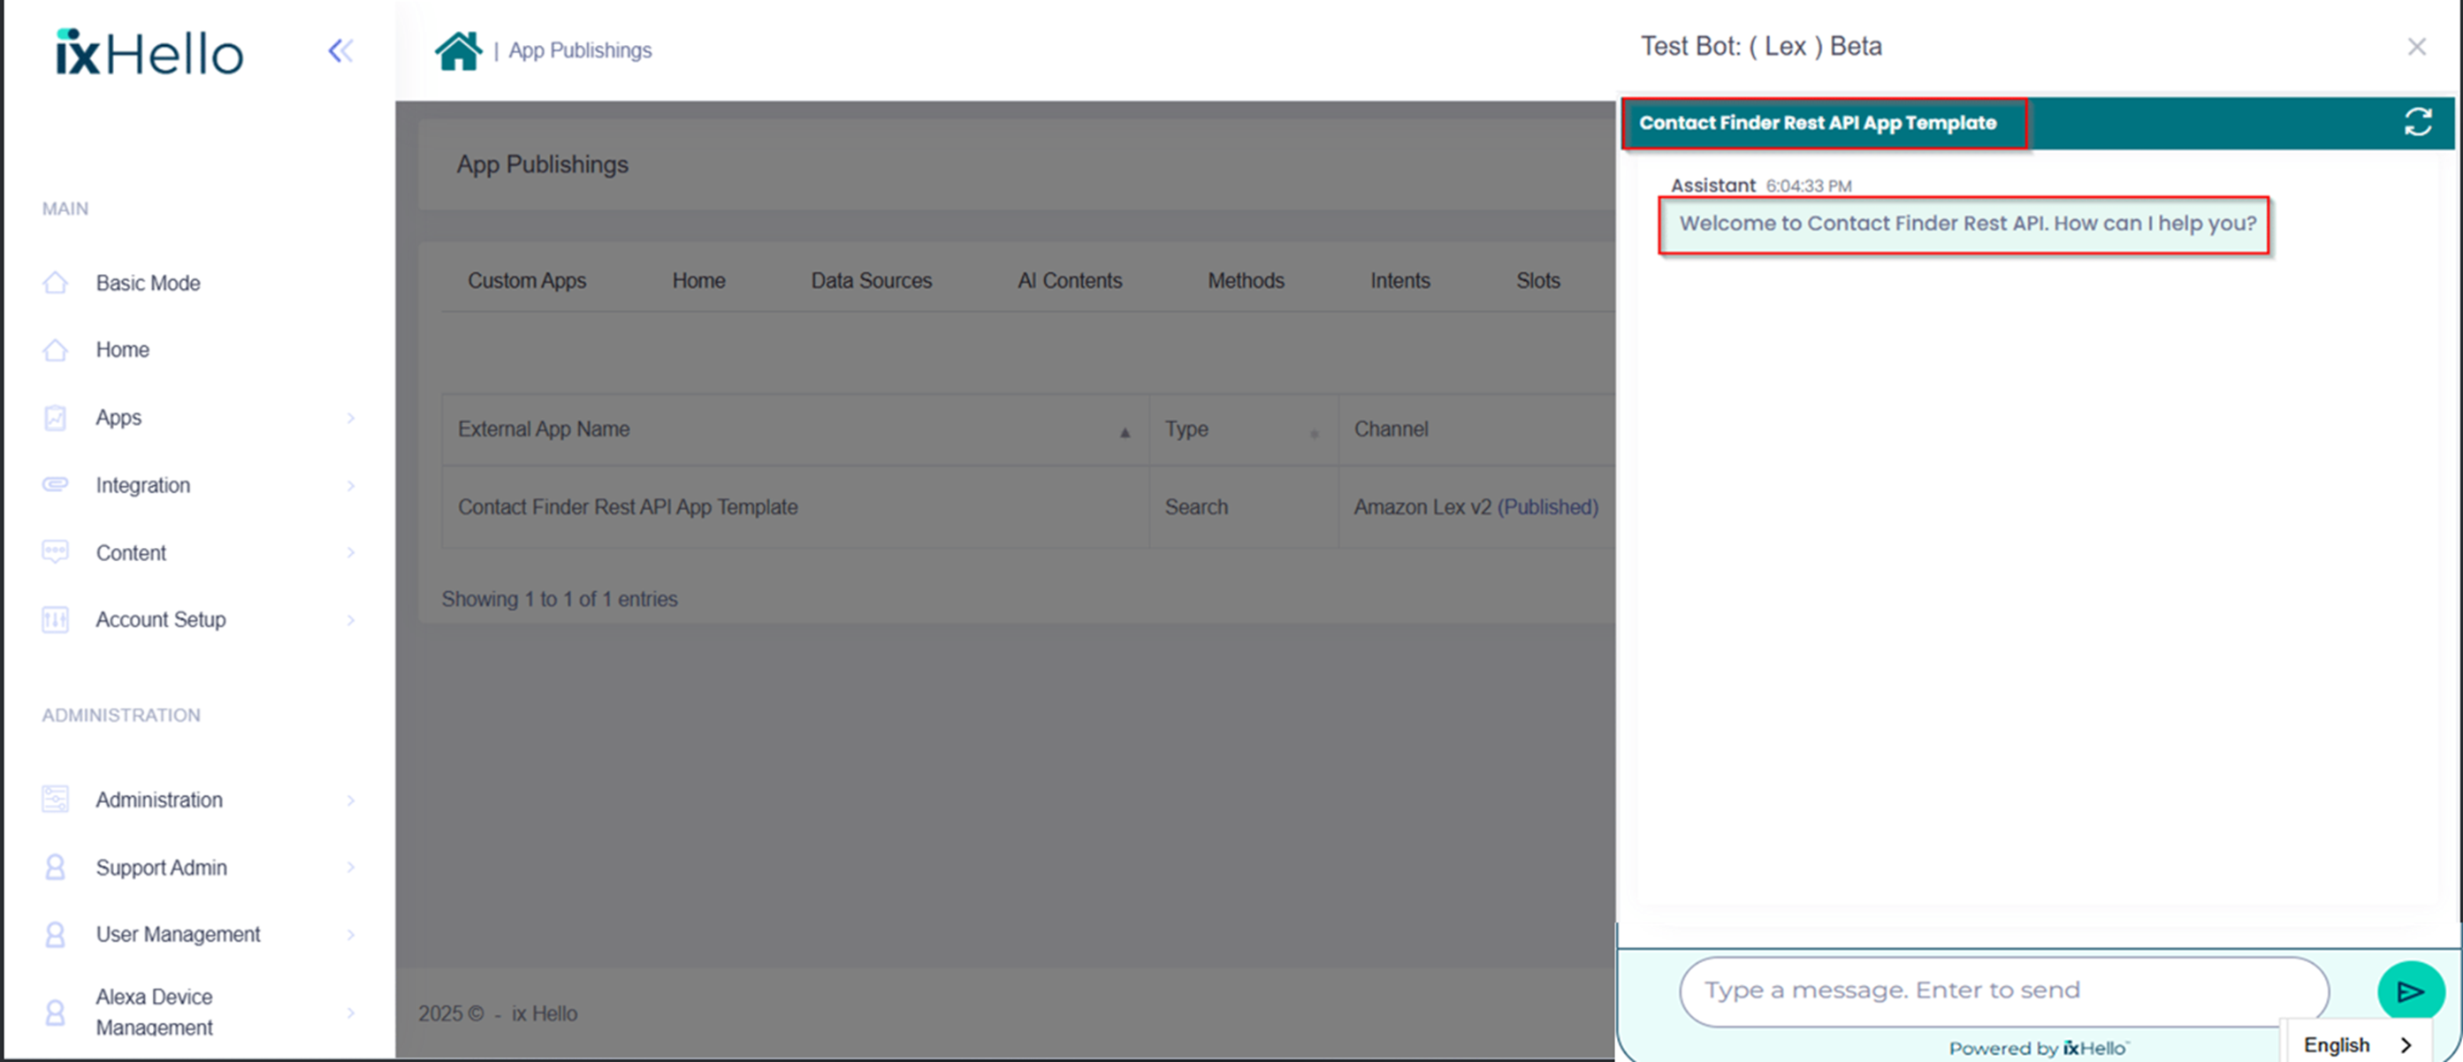Refresh the test bot conversation
This screenshot has width=2463, height=1062.
coord(2417,122)
